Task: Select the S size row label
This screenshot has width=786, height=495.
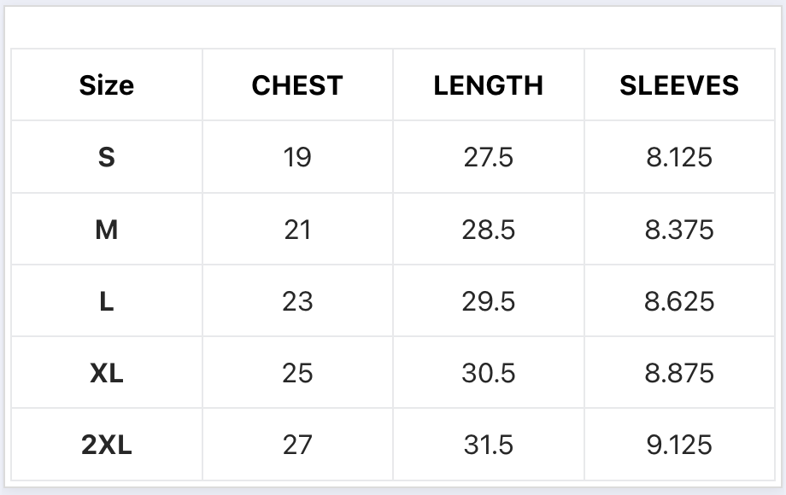Action: point(107,157)
